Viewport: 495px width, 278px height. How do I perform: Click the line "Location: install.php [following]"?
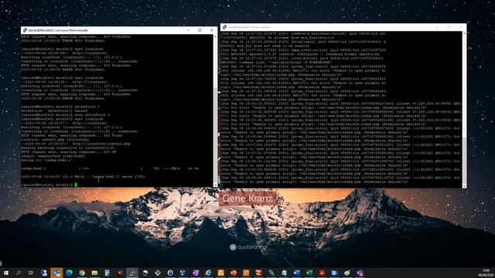[x=55, y=140]
